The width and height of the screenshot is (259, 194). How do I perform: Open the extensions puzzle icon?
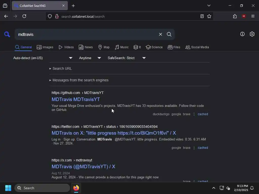(x=235, y=16)
